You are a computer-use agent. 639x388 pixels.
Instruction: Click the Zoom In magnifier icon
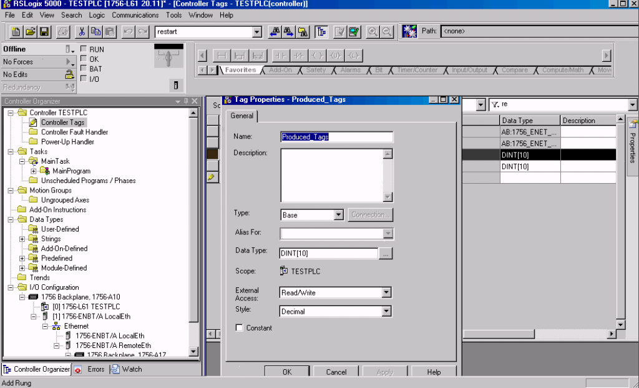tap(373, 32)
